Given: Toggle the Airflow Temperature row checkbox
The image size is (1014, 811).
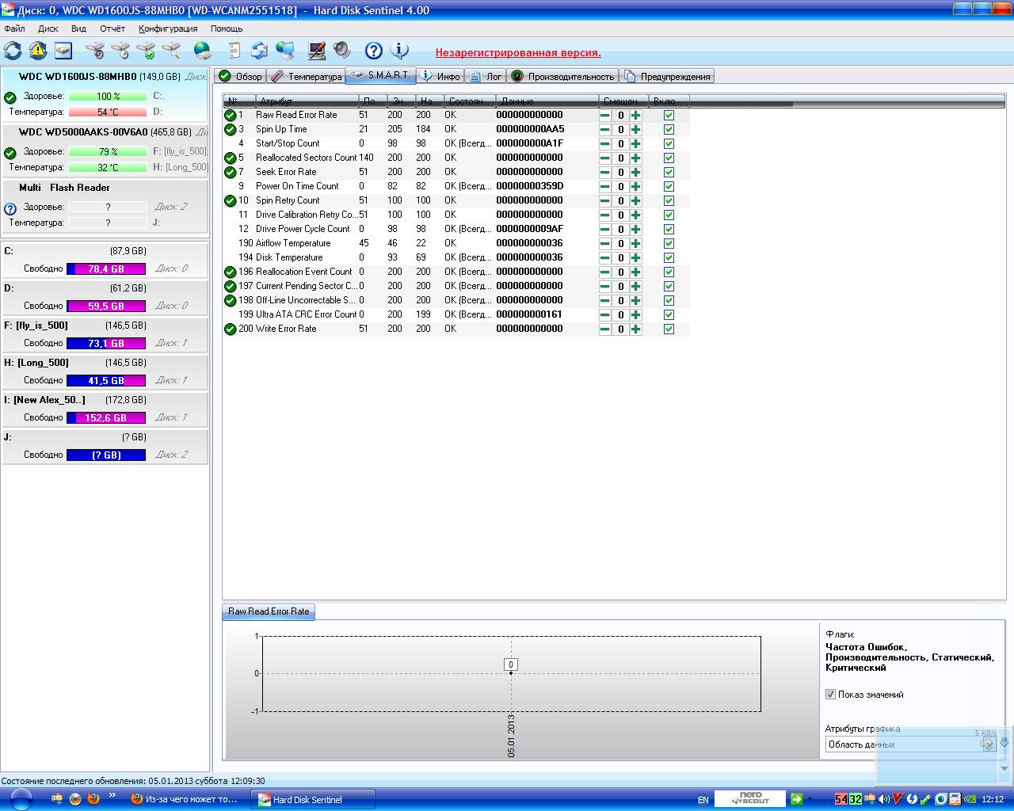Looking at the screenshot, I should pyautogui.click(x=669, y=243).
